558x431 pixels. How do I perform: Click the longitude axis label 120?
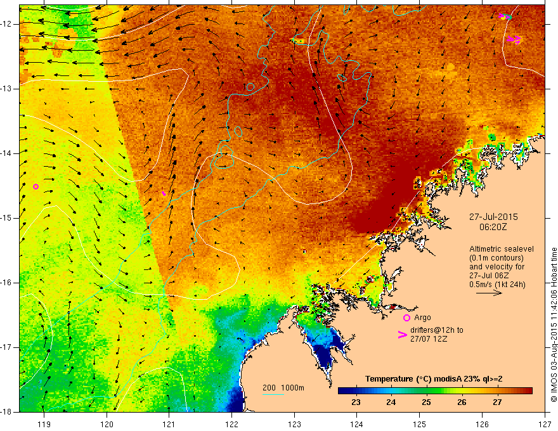(x=107, y=424)
